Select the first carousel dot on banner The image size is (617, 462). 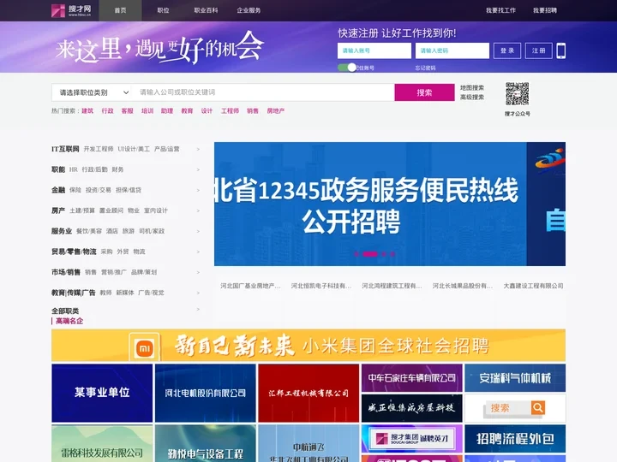[356, 254]
